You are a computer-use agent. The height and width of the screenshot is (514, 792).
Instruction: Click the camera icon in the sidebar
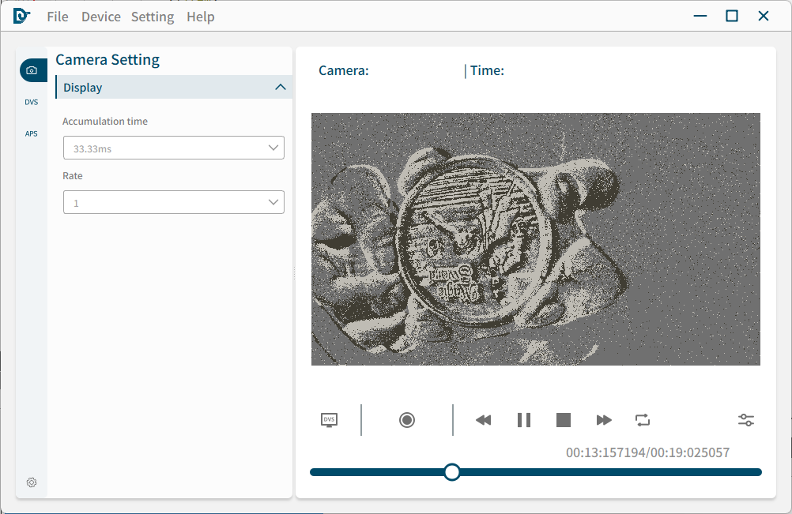32,70
